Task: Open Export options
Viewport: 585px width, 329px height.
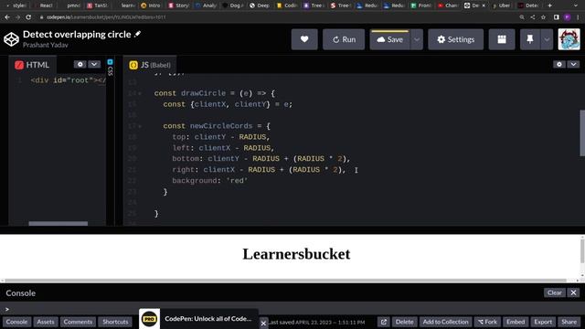Action: pos(543,322)
